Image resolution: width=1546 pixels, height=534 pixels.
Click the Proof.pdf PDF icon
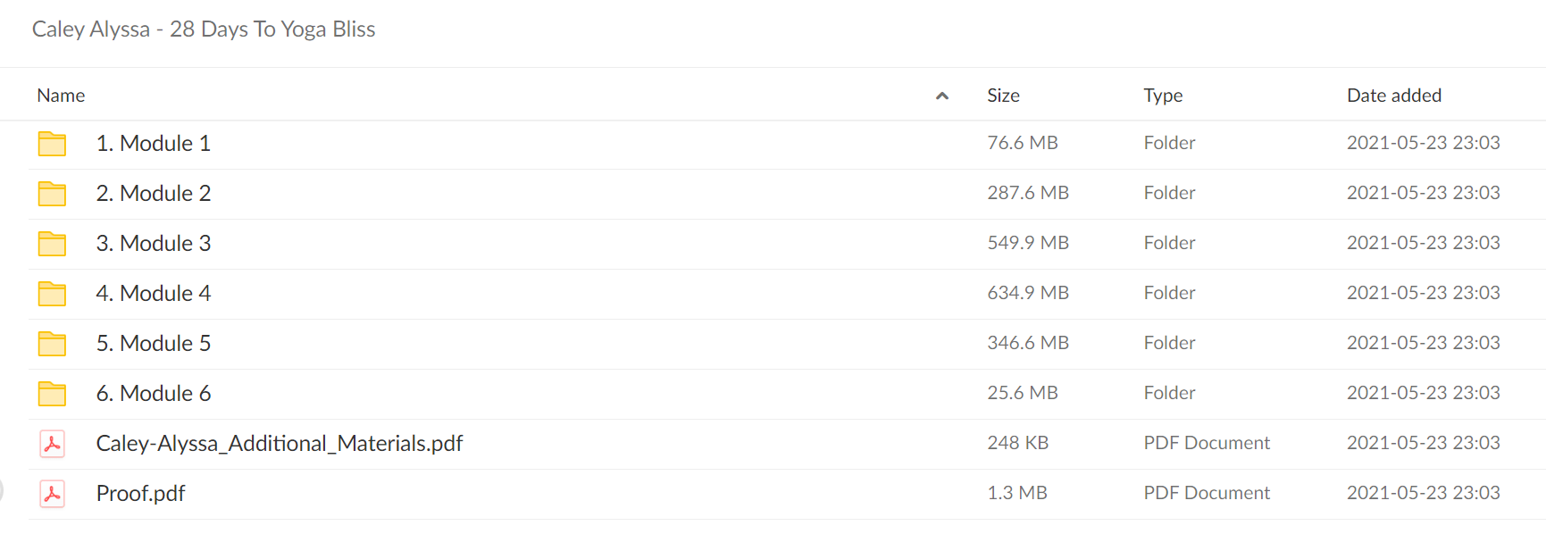[x=52, y=494]
